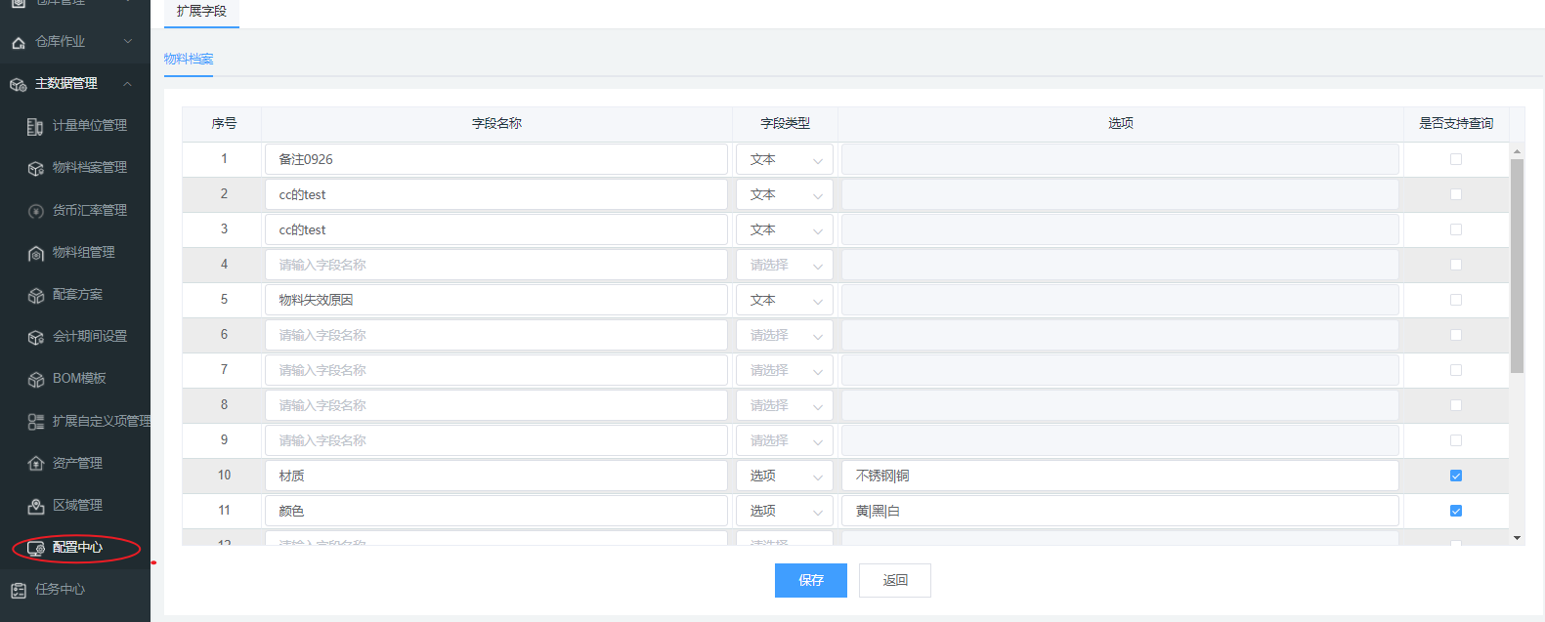Click the 计量单位管理 sidebar icon

click(35, 126)
